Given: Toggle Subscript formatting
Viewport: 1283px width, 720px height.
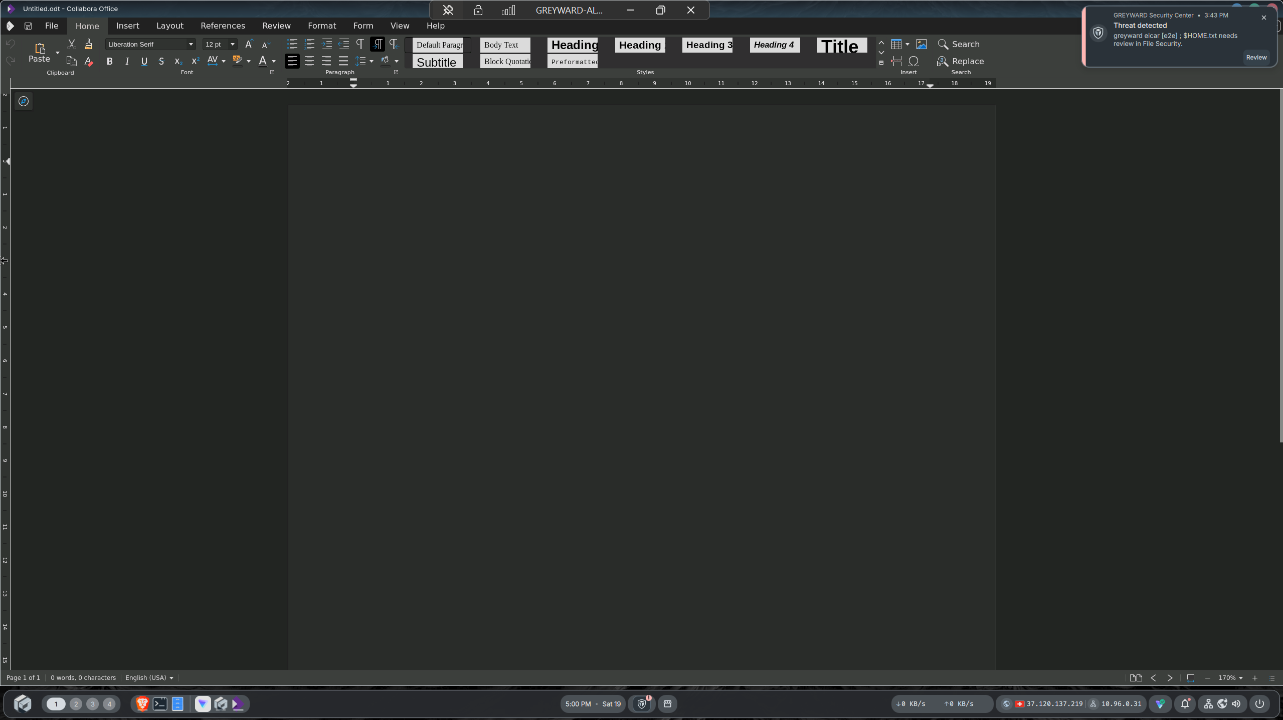Looking at the screenshot, I should point(178,61).
